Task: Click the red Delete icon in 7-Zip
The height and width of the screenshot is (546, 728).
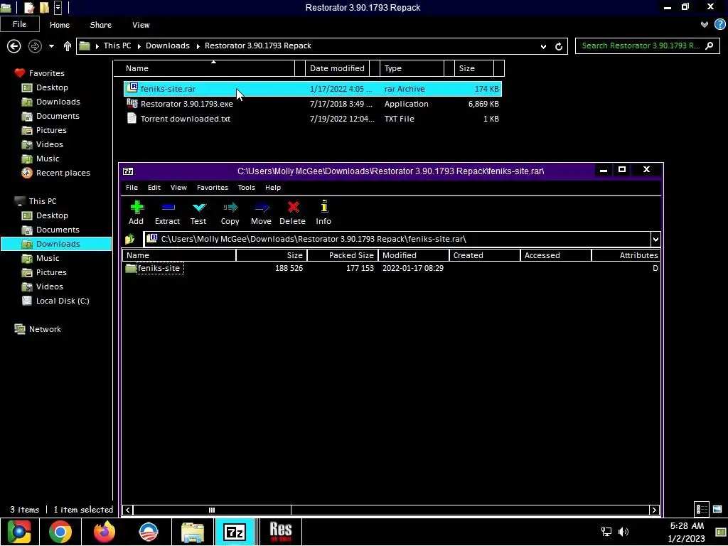Action: tap(292, 213)
